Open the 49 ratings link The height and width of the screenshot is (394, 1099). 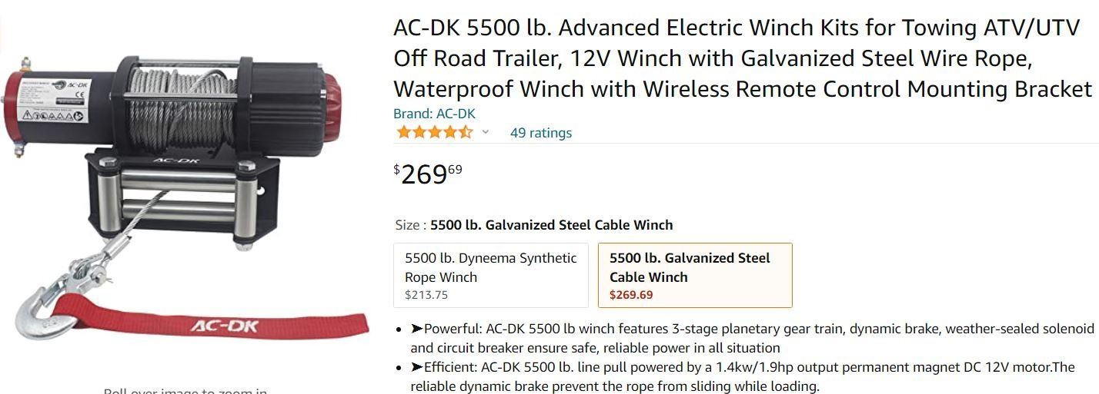tap(540, 133)
